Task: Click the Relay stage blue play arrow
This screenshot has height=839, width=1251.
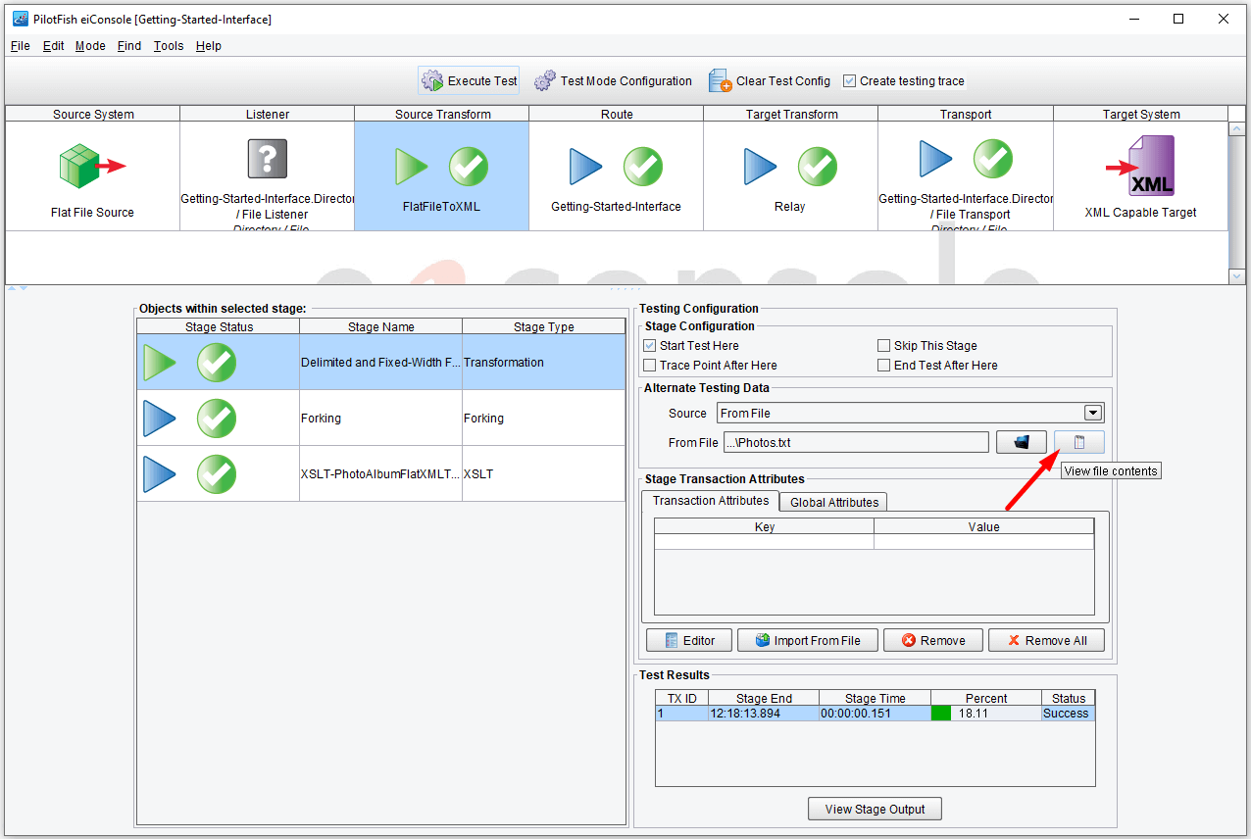Action: coord(761,167)
